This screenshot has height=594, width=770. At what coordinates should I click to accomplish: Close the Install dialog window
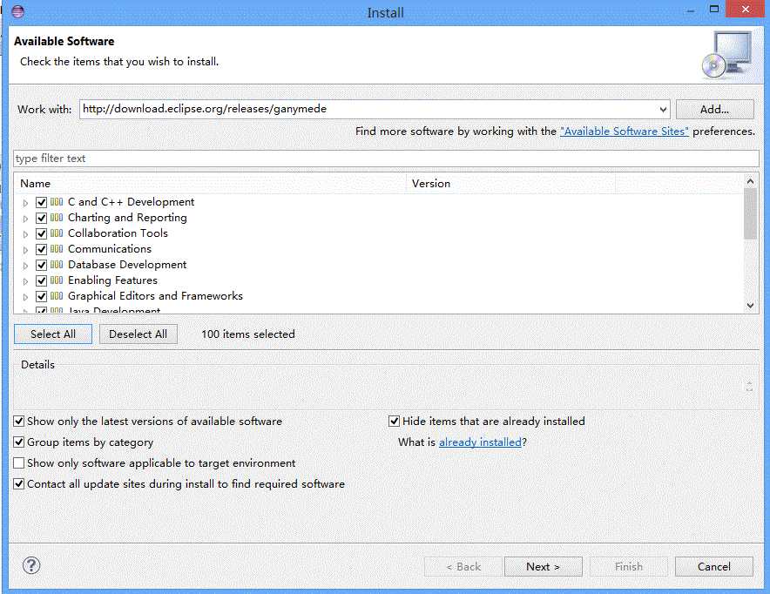[x=746, y=10]
